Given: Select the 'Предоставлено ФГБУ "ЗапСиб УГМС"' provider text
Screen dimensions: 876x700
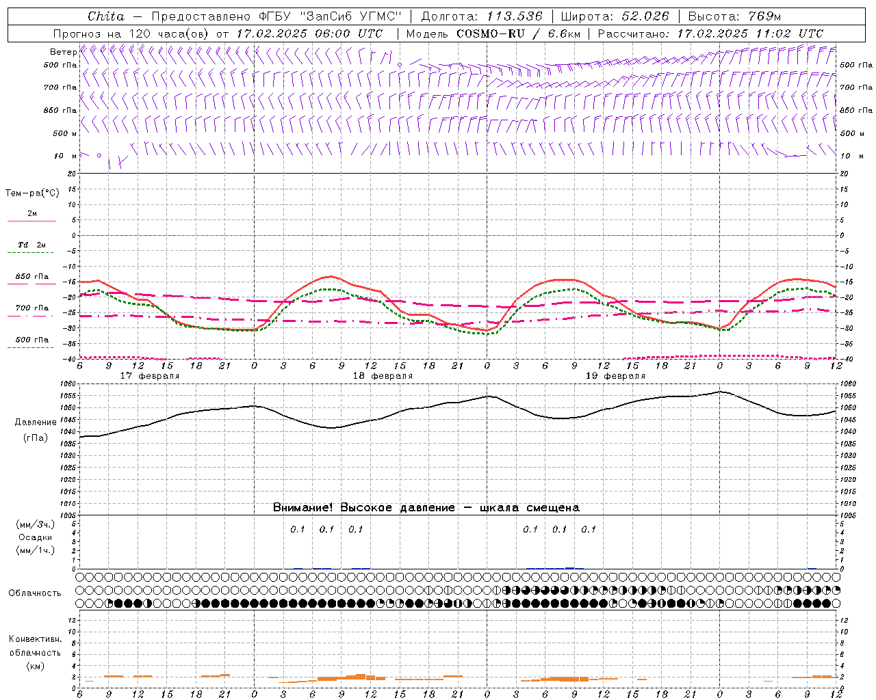Looking at the screenshot, I should [x=275, y=16].
